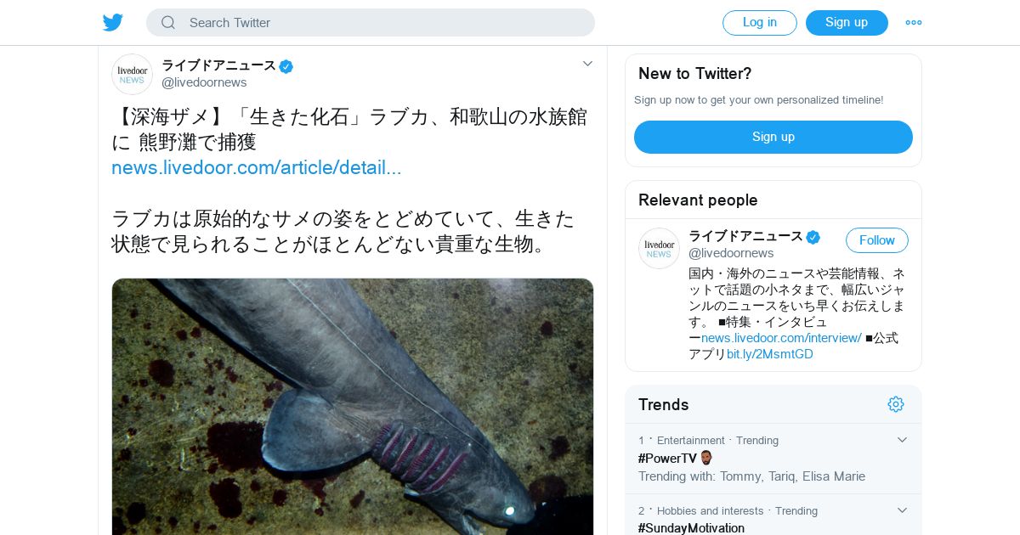Open the Trends settings gear
The height and width of the screenshot is (535, 1020).
point(896,404)
